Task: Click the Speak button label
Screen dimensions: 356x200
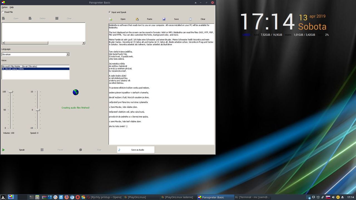Action: coord(22,150)
